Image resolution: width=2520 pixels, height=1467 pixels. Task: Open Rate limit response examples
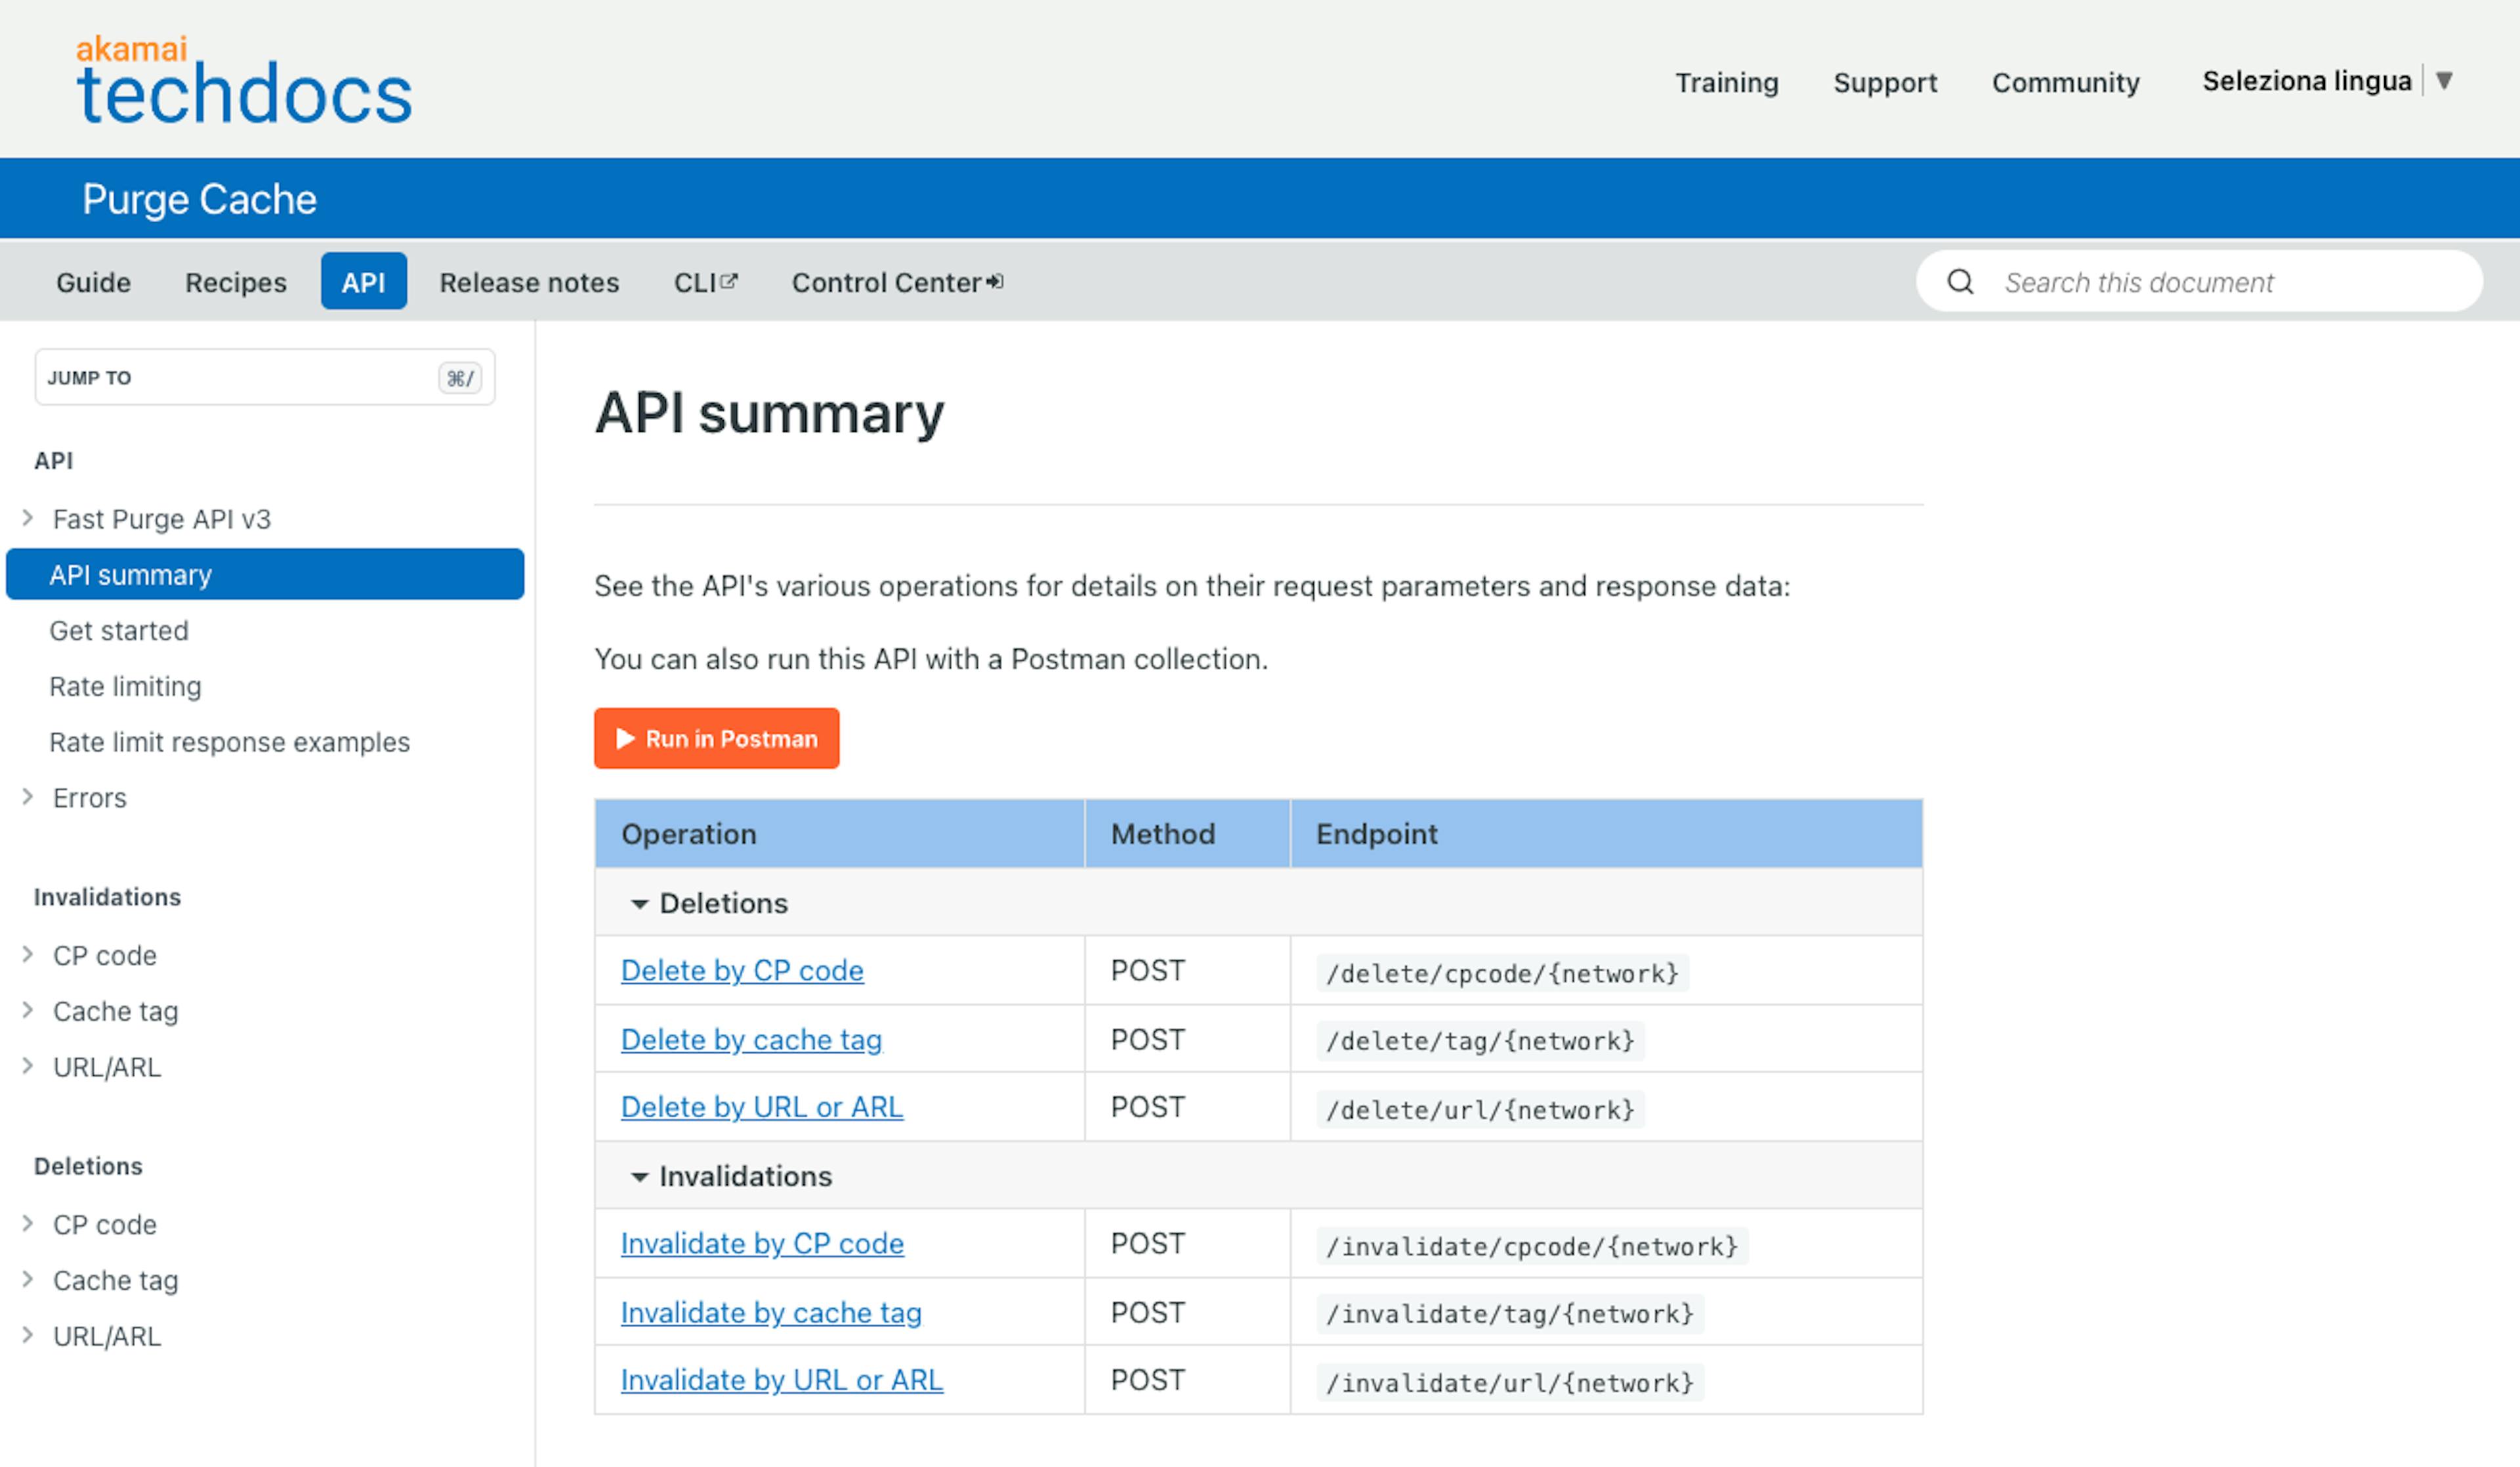(229, 742)
